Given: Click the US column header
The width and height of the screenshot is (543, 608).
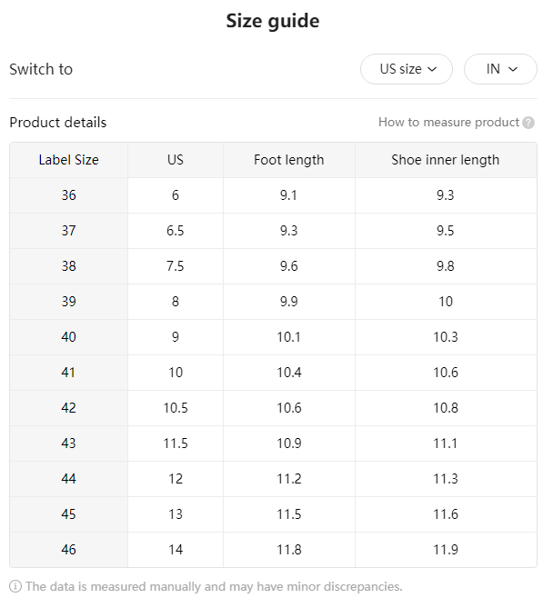Looking at the screenshot, I should point(176,160).
